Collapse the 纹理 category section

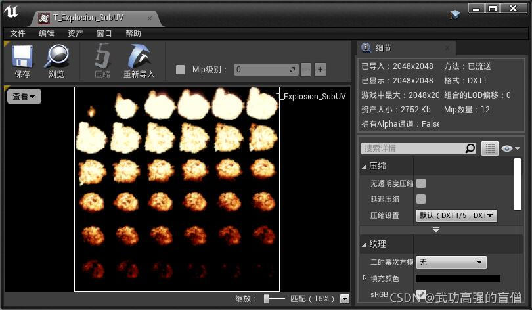click(x=365, y=244)
